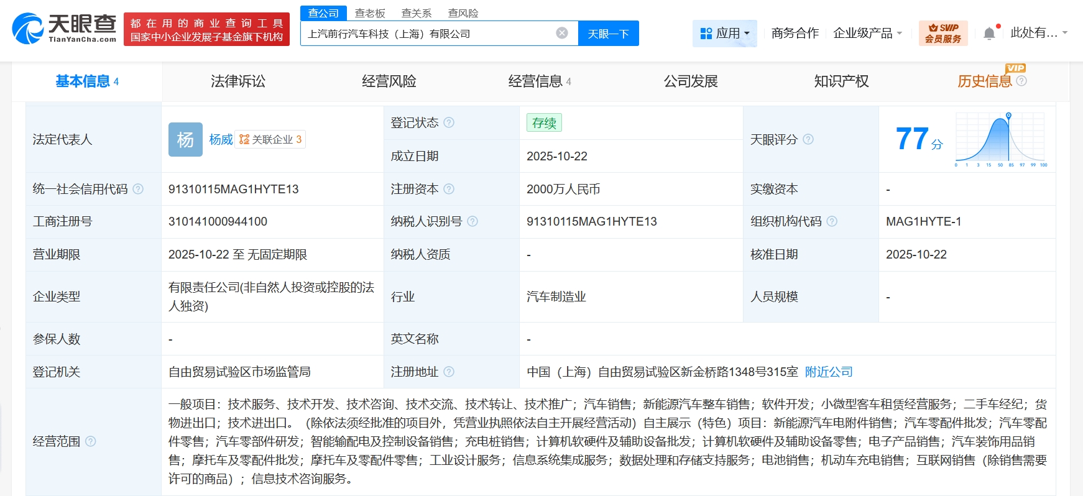This screenshot has height=496, width=1083.
Task: Click help icon beside 天眼评分
Action: click(808, 139)
